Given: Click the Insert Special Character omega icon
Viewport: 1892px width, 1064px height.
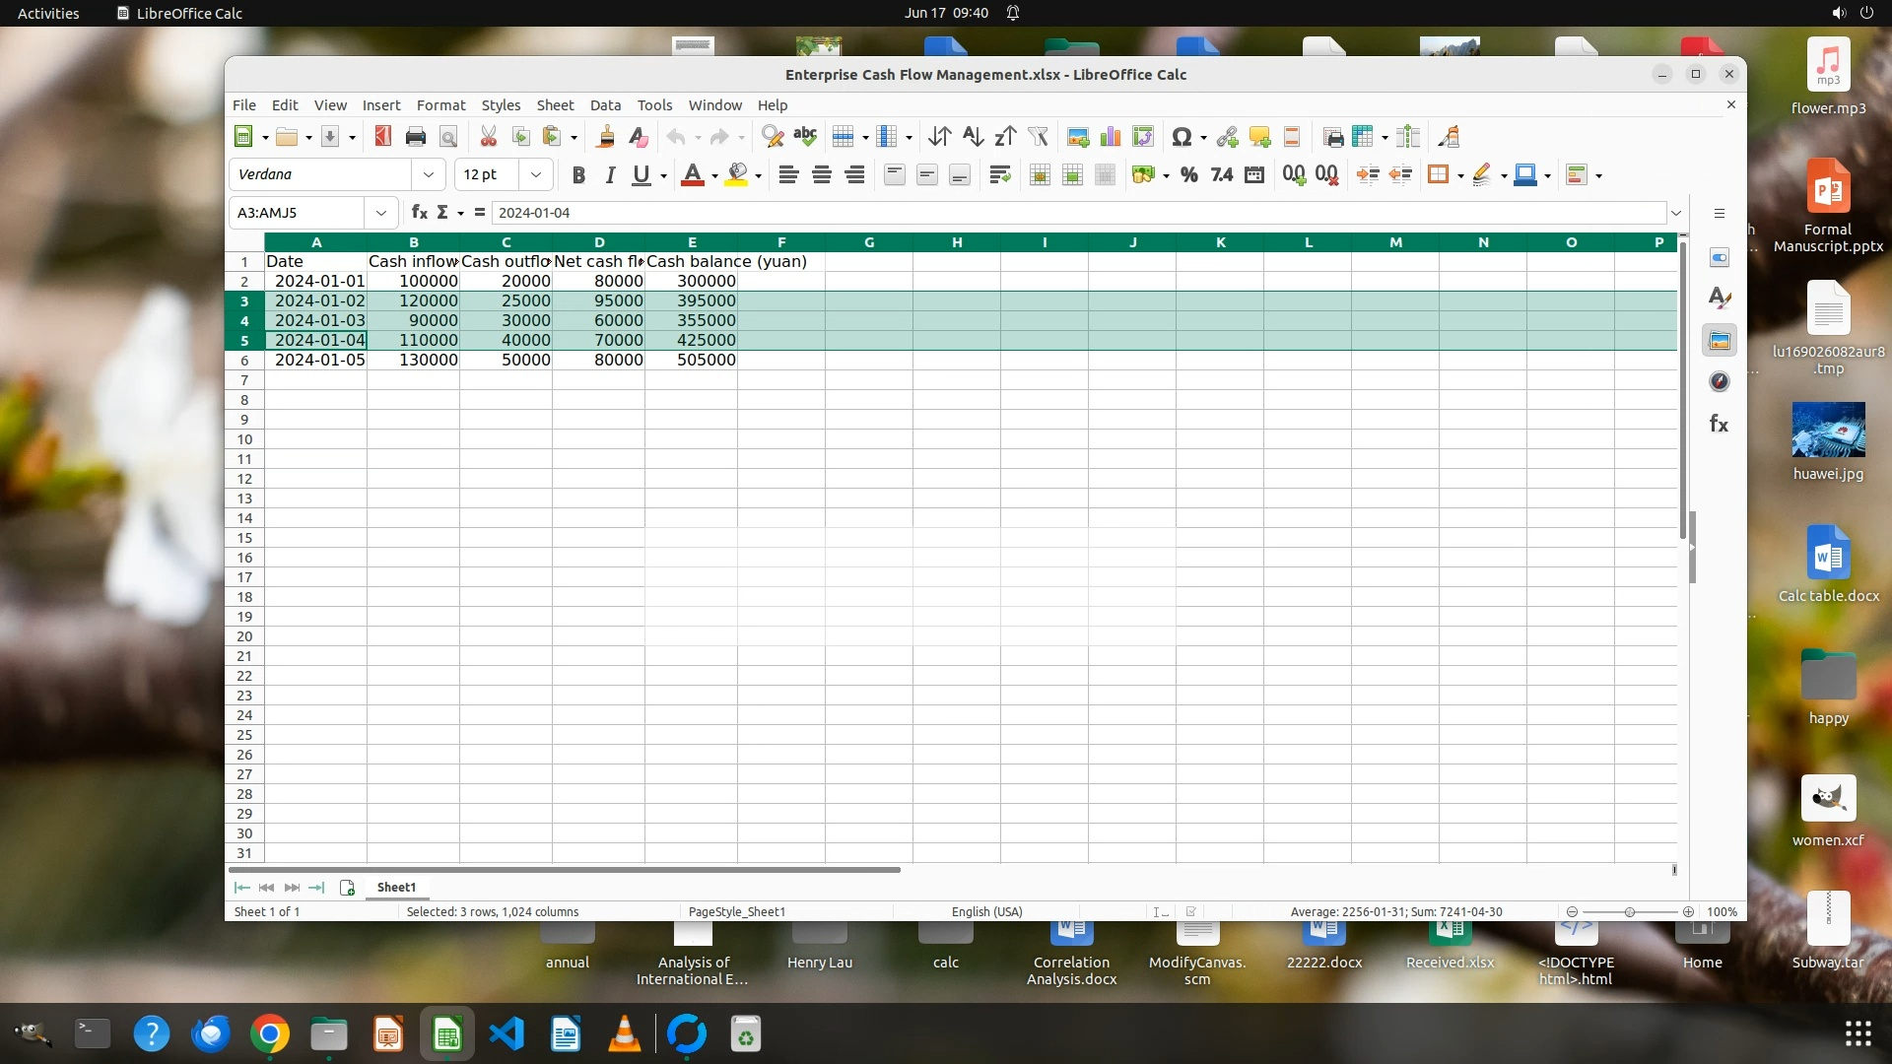Looking at the screenshot, I should pos(1182,137).
